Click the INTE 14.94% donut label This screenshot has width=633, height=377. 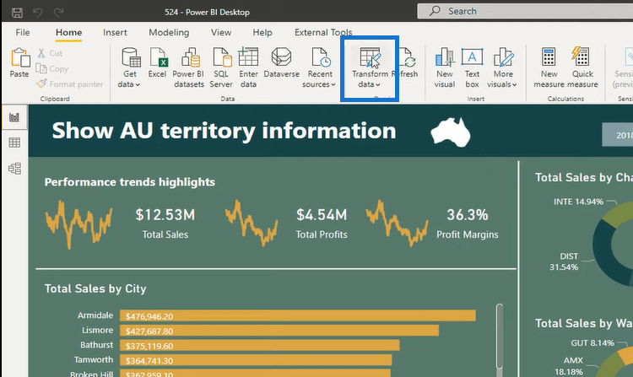coord(578,202)
